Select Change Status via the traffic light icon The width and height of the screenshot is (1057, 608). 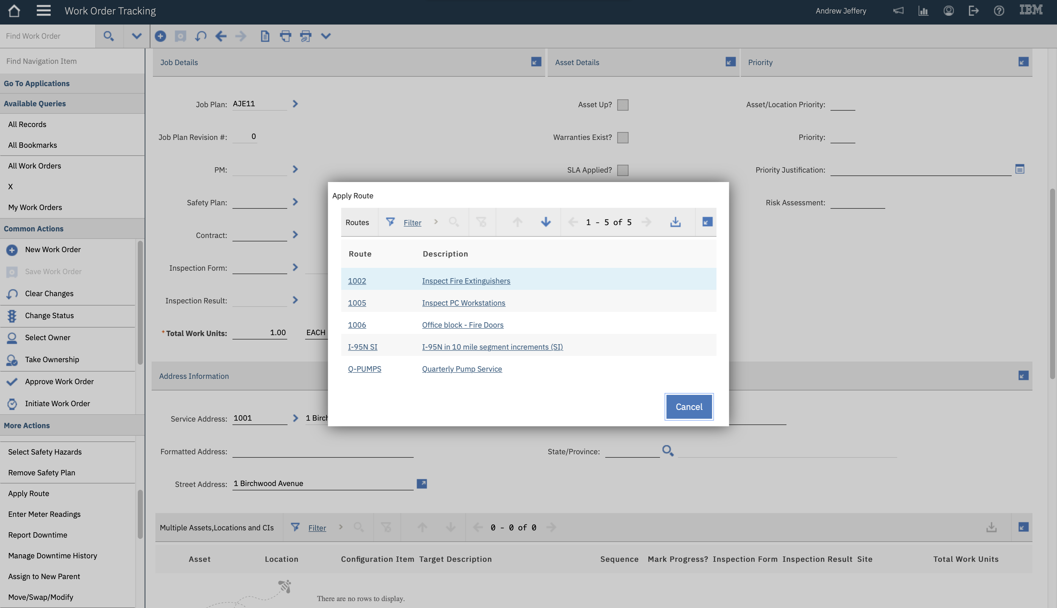(12, 316)
